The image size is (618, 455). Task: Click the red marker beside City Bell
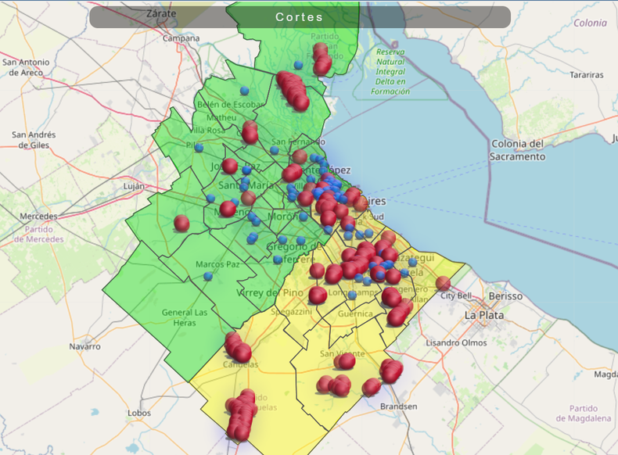pos(443,283)
